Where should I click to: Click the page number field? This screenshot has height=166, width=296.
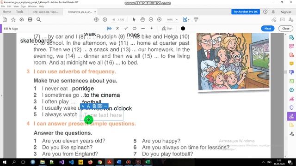(114, 19)
